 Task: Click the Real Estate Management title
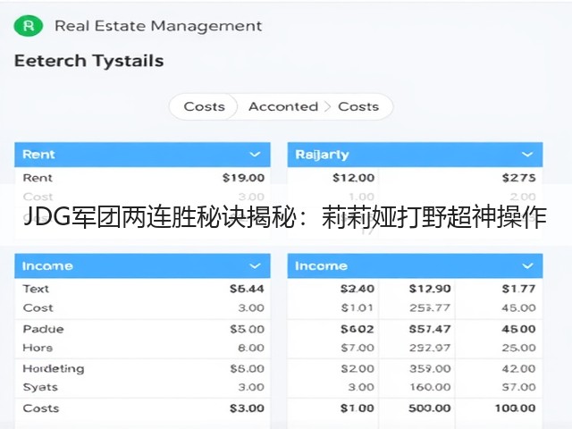tap(158, 26)
